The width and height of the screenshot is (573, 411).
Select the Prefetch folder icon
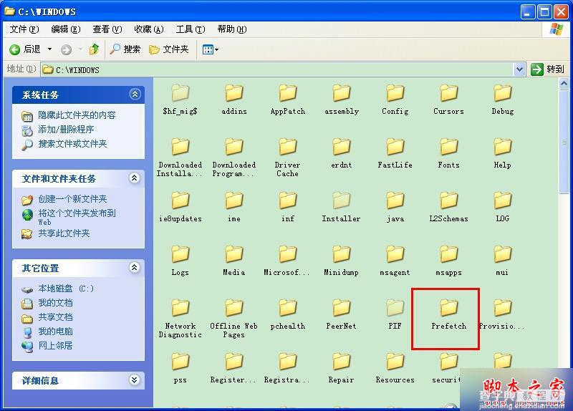click(449, 307)
